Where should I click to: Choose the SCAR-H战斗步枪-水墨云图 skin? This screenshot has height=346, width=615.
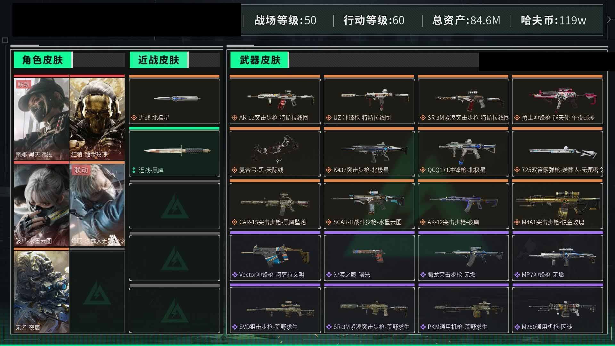[369, 205]
